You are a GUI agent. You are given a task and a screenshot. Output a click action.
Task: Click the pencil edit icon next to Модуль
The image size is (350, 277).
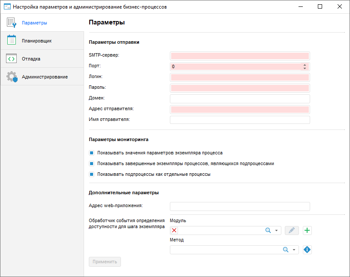(x=292, y=231)
